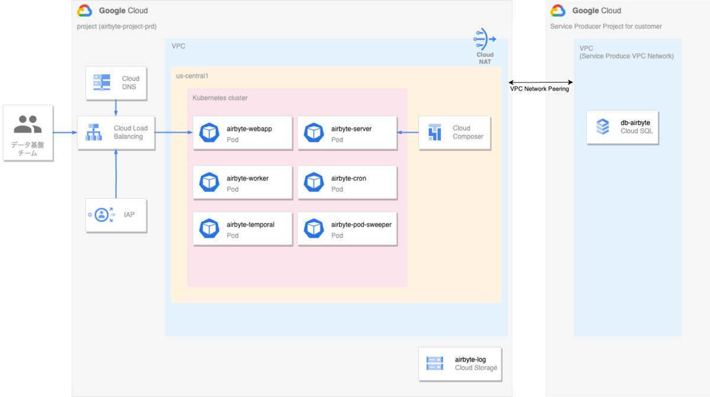Click 'Pod' subtitle under airbyte-webapp
This screenshot has width=710, height=397.
(x=233, y=140)
